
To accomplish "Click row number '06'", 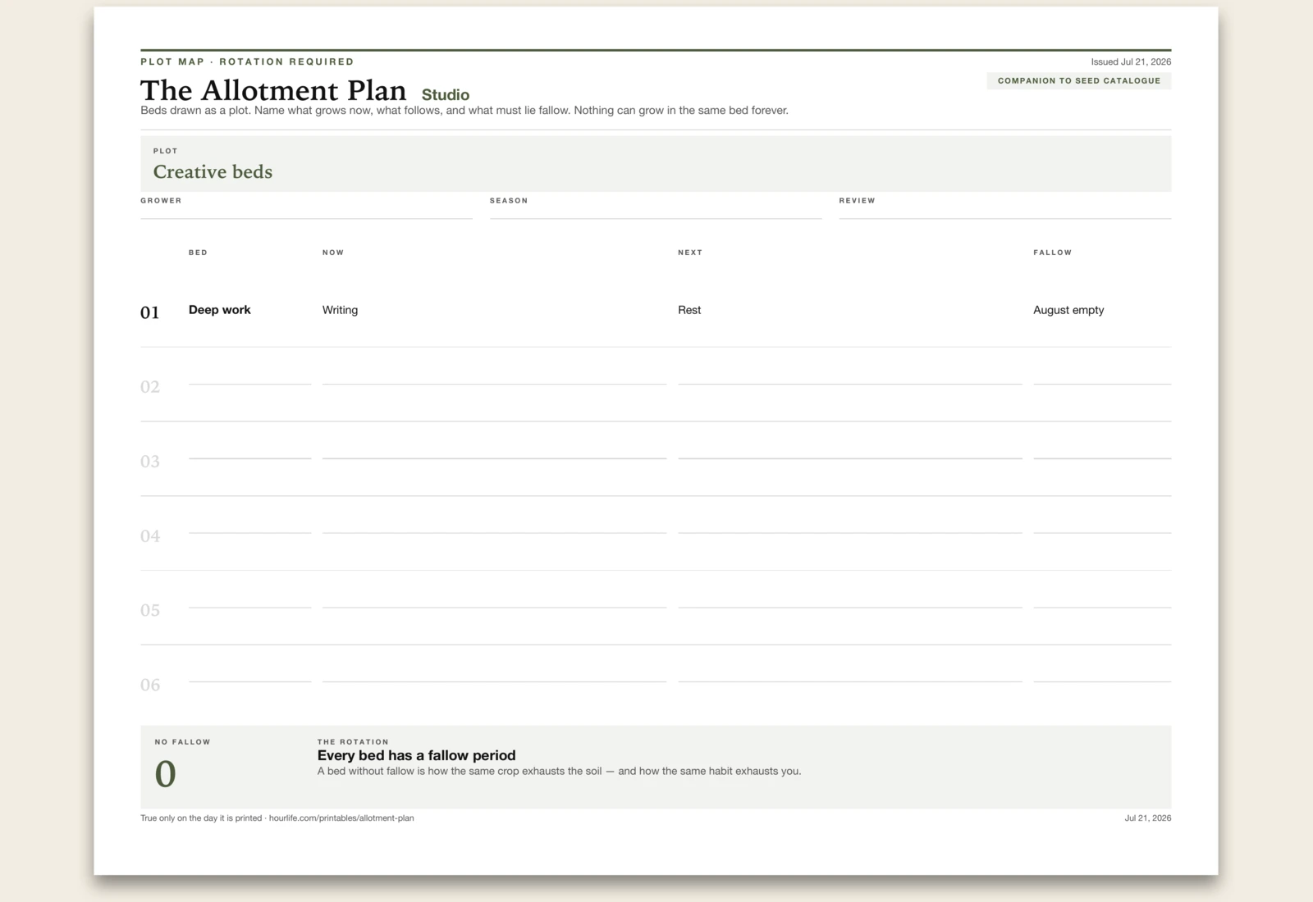I will pos(149,685).
